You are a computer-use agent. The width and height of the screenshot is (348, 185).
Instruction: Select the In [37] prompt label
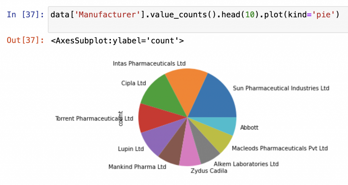click(x=25, y=15)
